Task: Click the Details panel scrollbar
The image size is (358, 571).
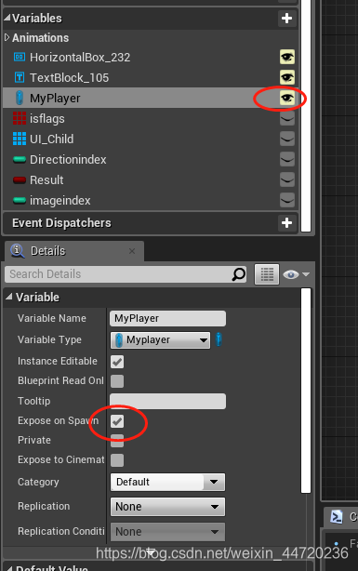Action: pos(306,391)
